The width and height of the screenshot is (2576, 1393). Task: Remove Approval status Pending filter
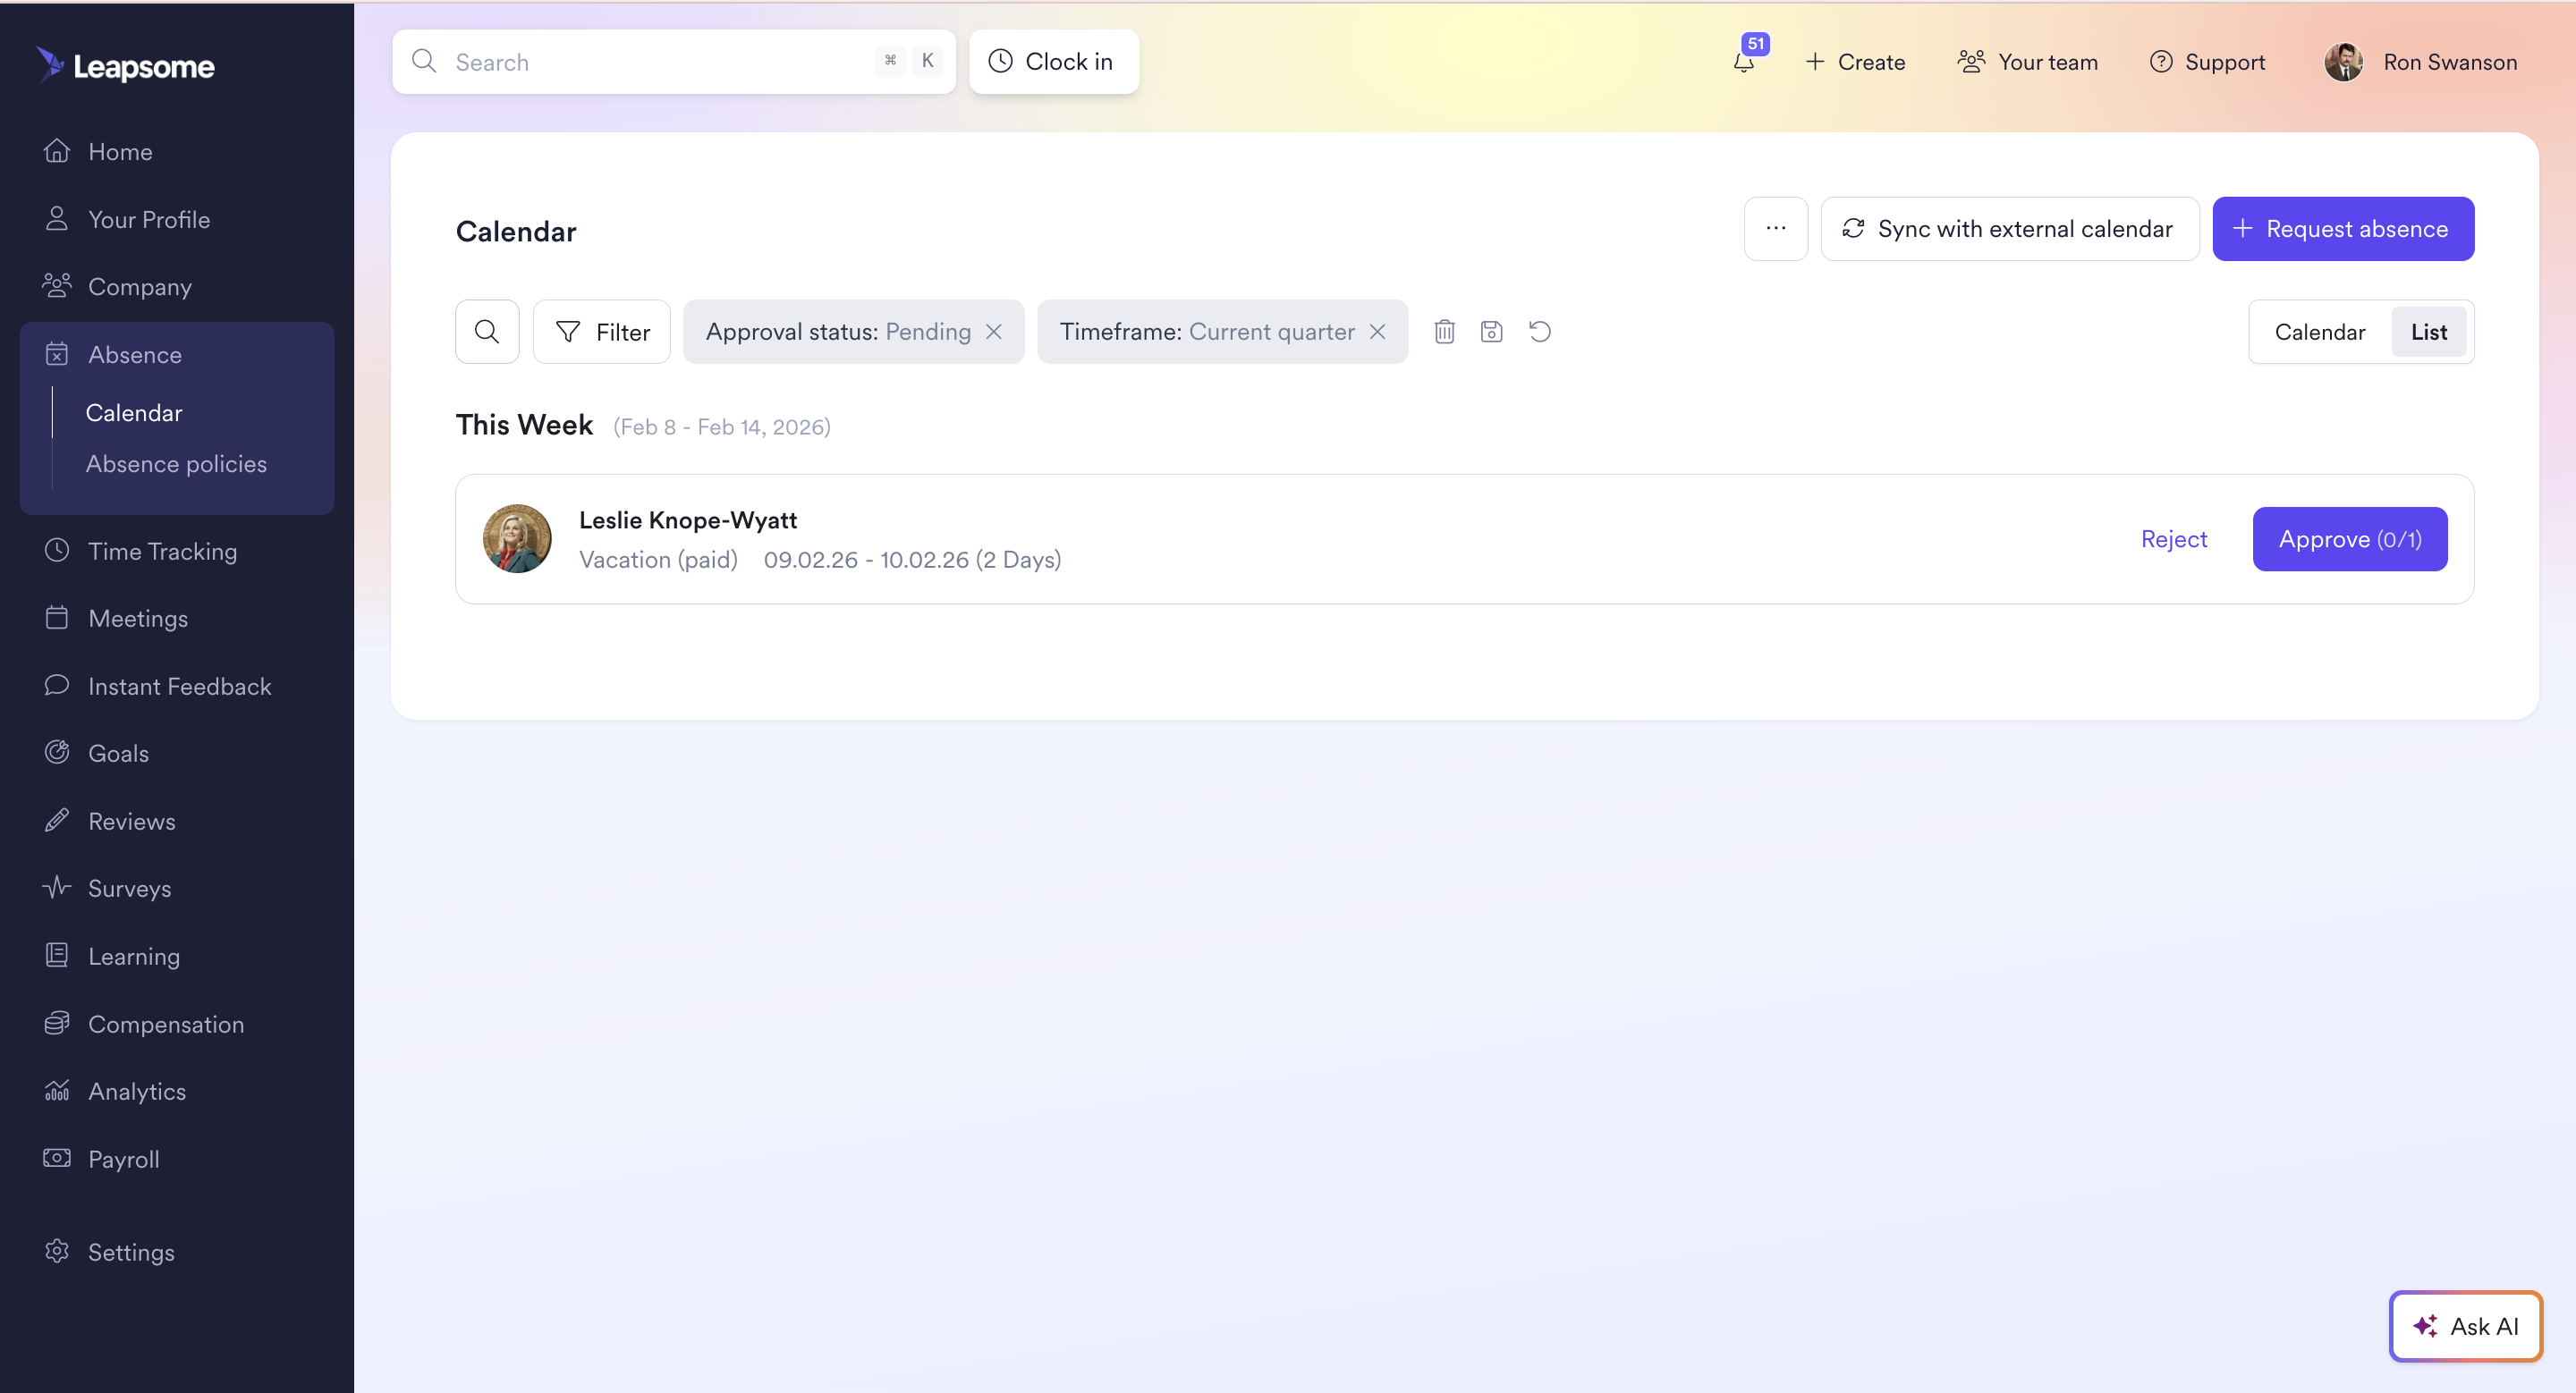[x=994, y=332]
